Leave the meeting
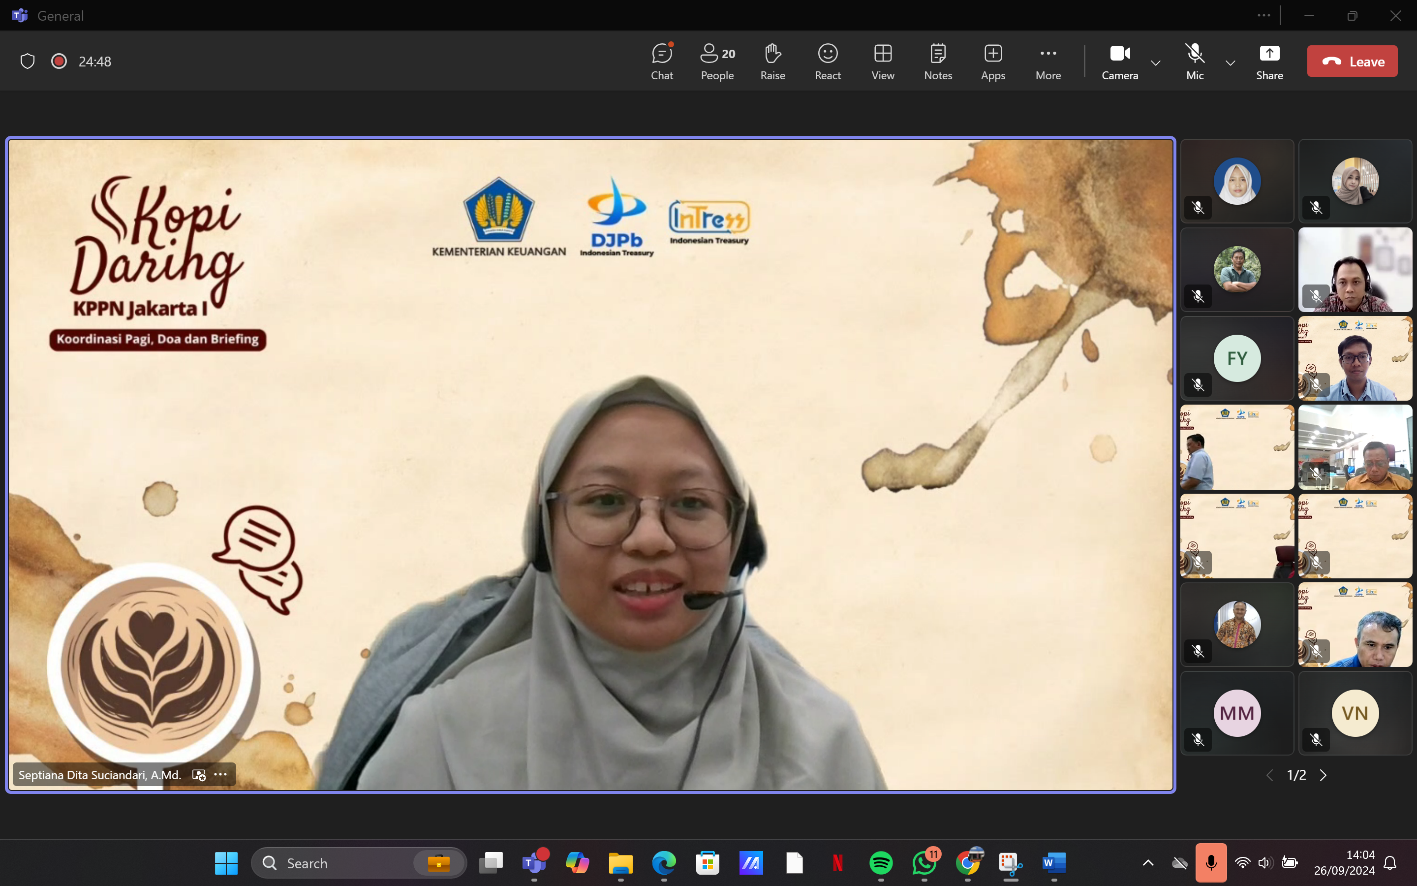 pyautogui.click(x=1352, y=61)
